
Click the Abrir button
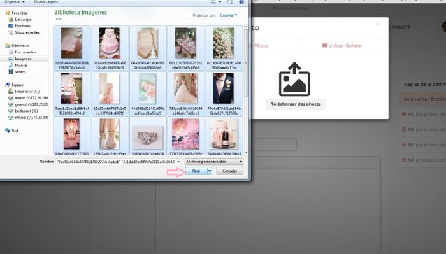click(x=196, y=171)
